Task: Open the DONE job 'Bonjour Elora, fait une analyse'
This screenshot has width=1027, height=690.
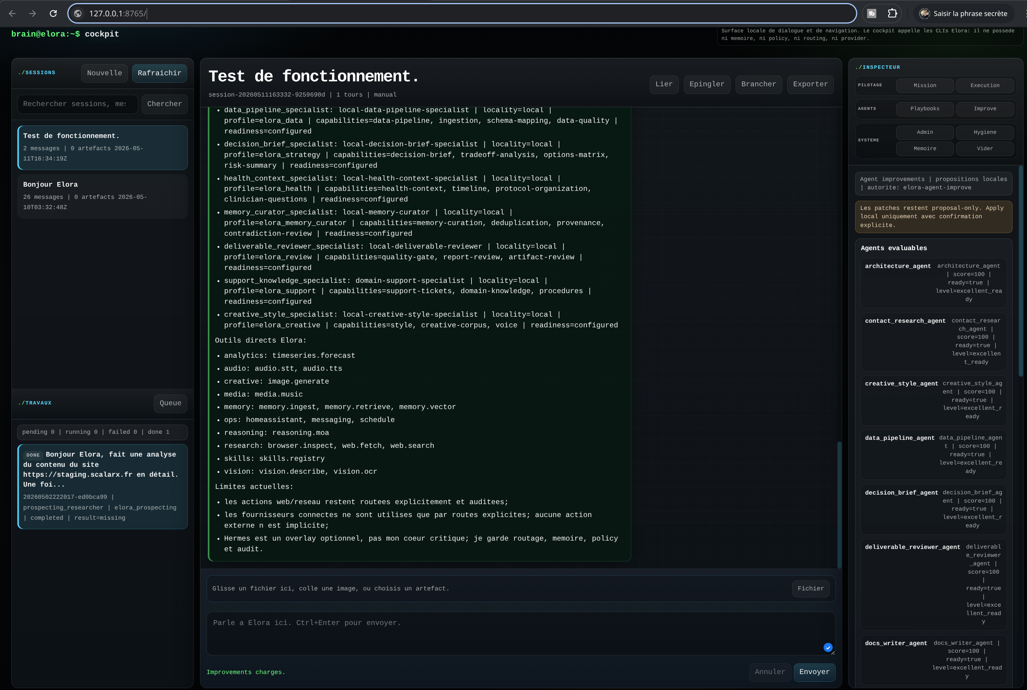Action: [x=103, y=486]
